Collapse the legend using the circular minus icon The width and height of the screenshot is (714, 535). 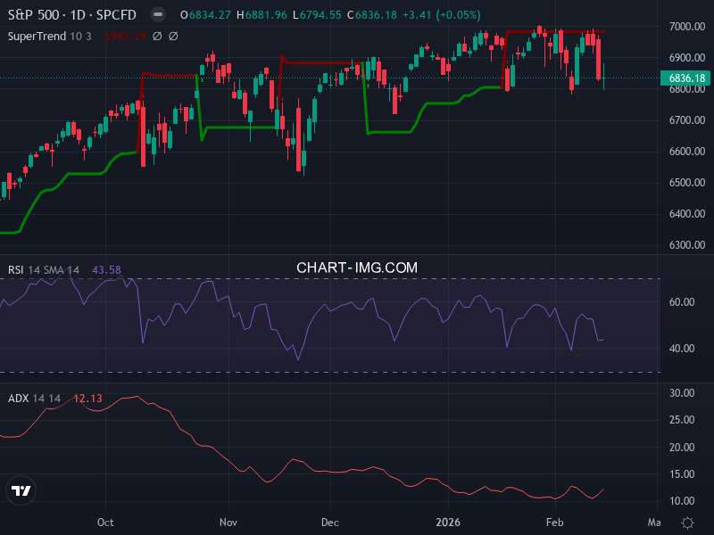tap(158, 14)
